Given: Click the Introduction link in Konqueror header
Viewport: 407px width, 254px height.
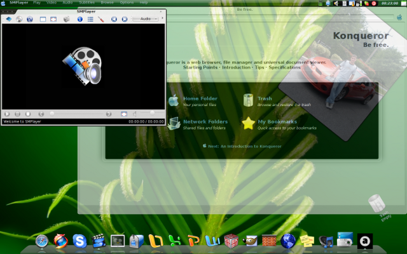Looking at the screenshot, I should (236, 67).
